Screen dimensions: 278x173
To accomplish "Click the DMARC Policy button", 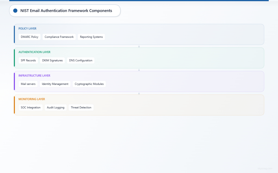I will point(29,37).
